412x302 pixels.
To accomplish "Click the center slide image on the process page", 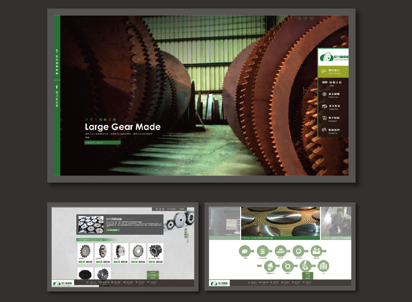I will 280,223.
